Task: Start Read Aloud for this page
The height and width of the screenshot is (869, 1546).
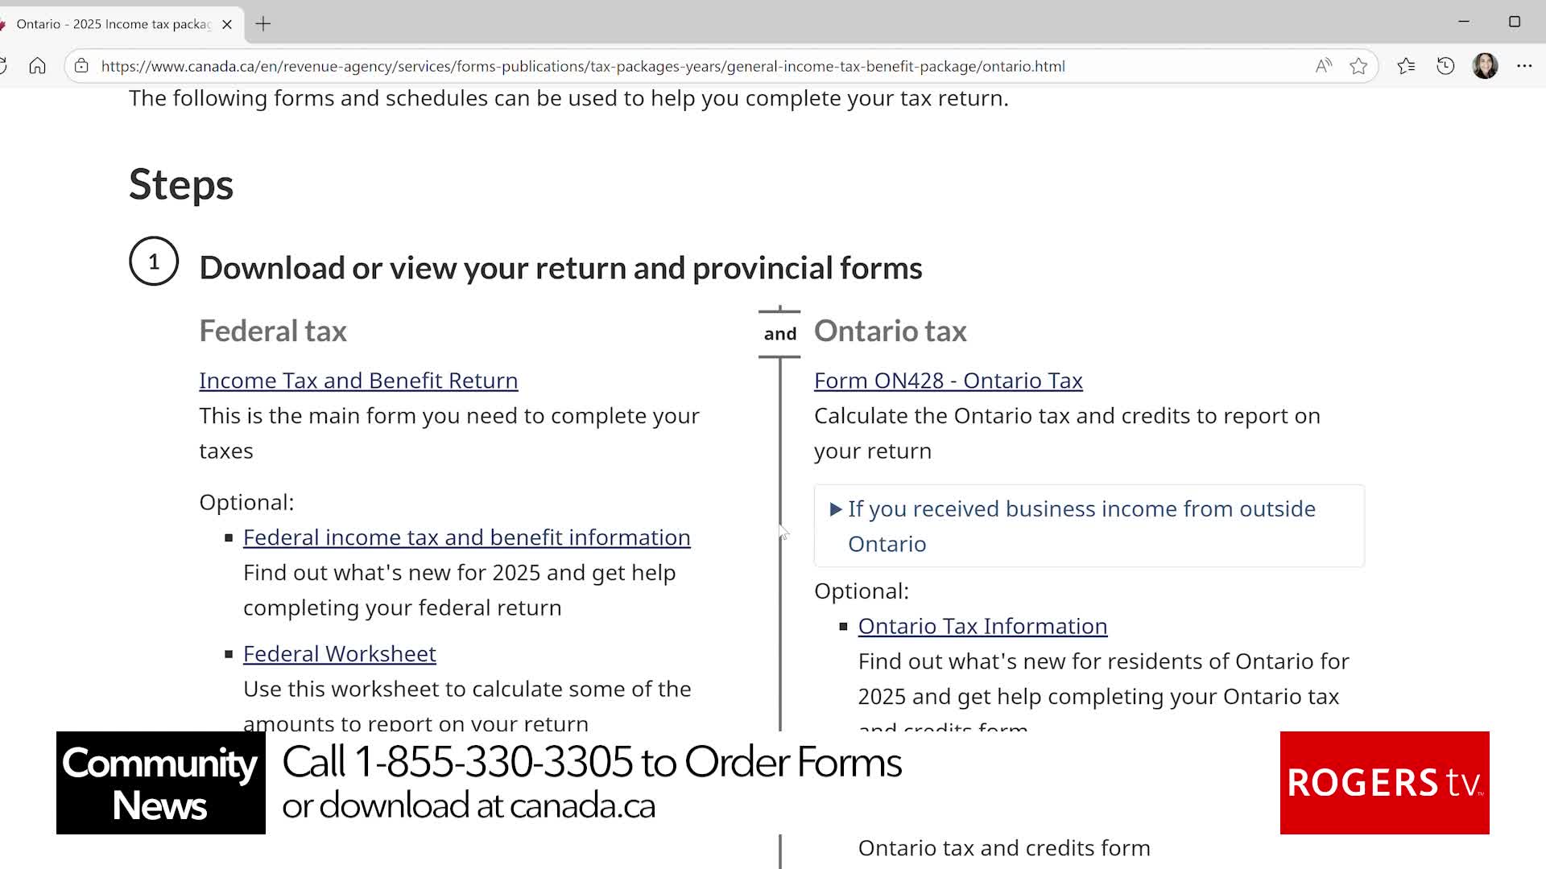Action: coord(1323,66)
